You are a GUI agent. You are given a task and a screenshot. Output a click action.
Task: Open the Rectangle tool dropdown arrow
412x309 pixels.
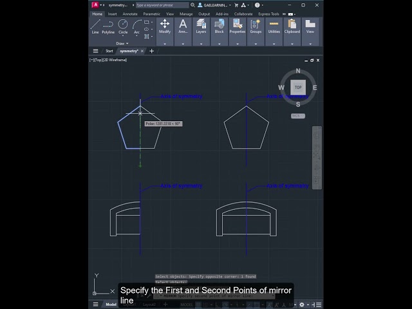tap(152, 22)
